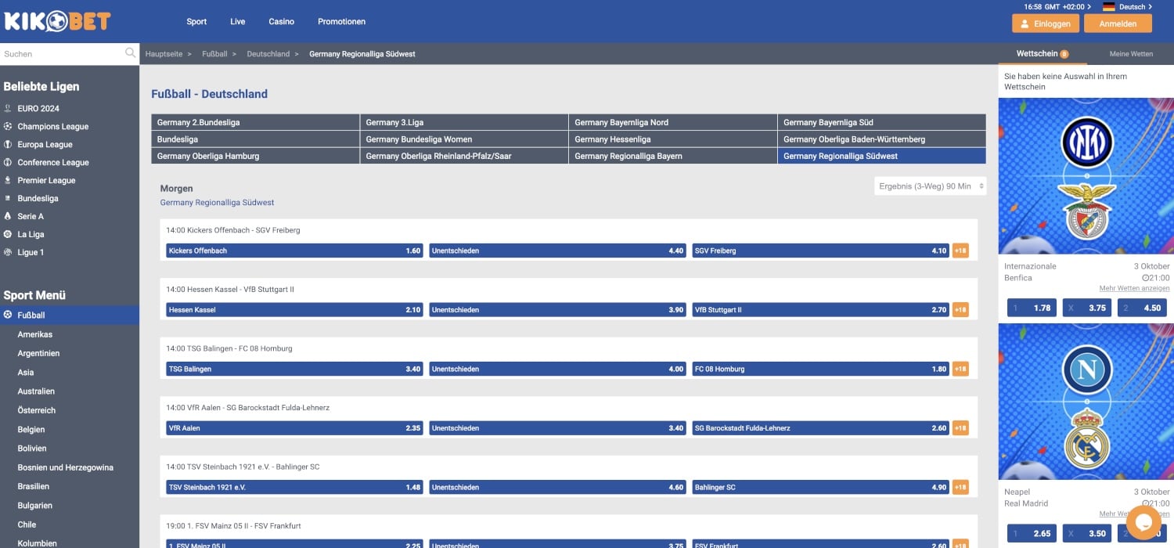Viewport: 1174px width, 548px height.
Task: Switch to the Wettschein tab
Action: point(1042,54)
